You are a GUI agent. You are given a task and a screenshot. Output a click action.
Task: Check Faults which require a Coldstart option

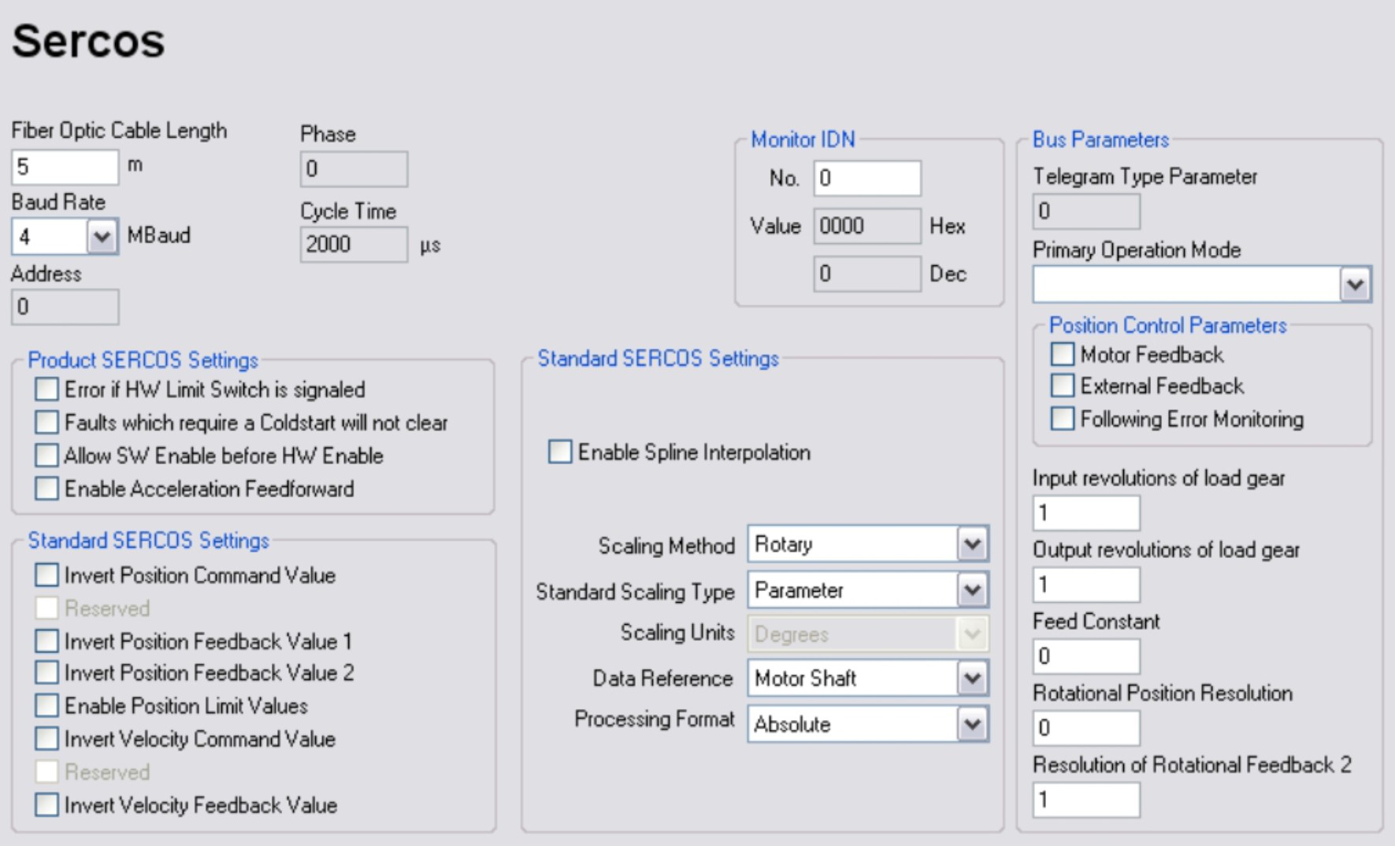point(46,423)
